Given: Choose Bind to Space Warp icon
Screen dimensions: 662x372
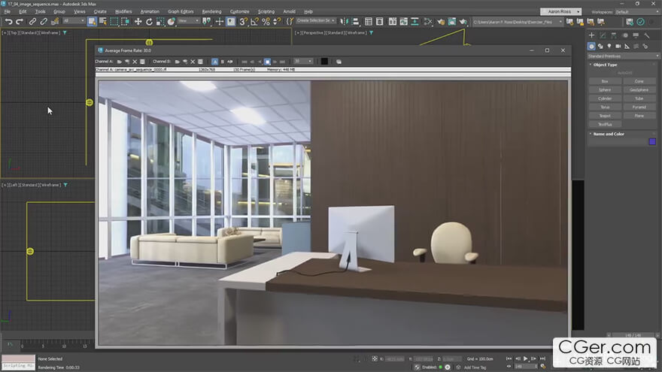Looking at the screenshot, I should coord(55,22).
